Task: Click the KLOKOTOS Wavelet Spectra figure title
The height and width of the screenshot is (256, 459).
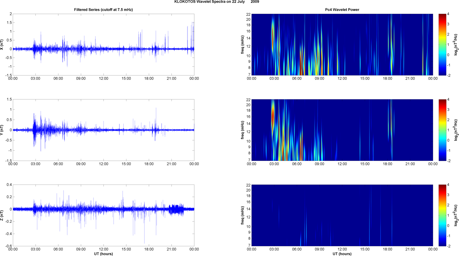Action: pyautogui.click(x=217, y=2)
